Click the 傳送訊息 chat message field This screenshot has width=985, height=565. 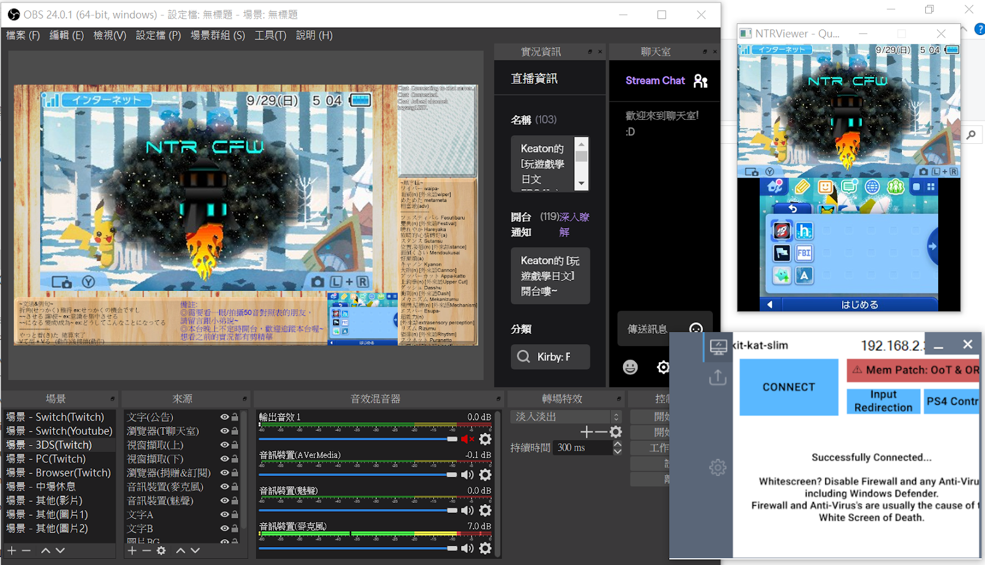(665, 329)
